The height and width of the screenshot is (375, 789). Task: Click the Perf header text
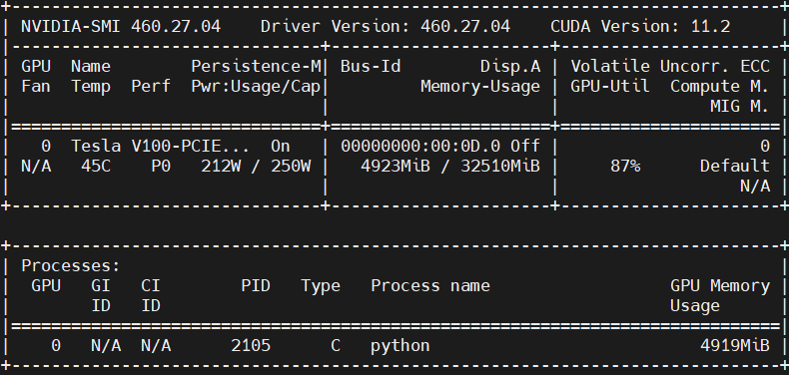[151, 87]
